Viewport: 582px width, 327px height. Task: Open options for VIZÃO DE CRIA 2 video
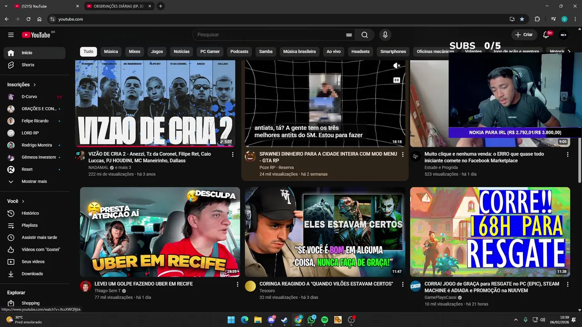click(233, 154)
